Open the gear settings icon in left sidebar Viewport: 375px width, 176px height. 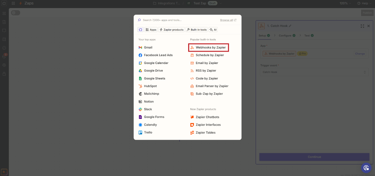[4, 65]
